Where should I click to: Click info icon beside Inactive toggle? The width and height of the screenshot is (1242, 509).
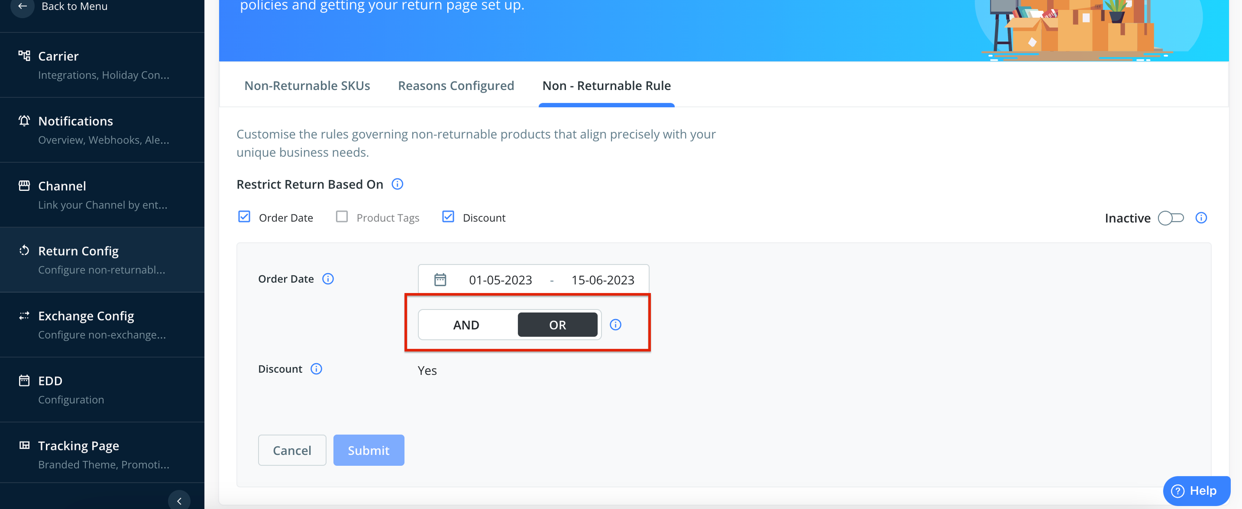point(1201,218)
